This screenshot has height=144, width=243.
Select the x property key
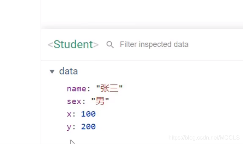pos(69,114)
